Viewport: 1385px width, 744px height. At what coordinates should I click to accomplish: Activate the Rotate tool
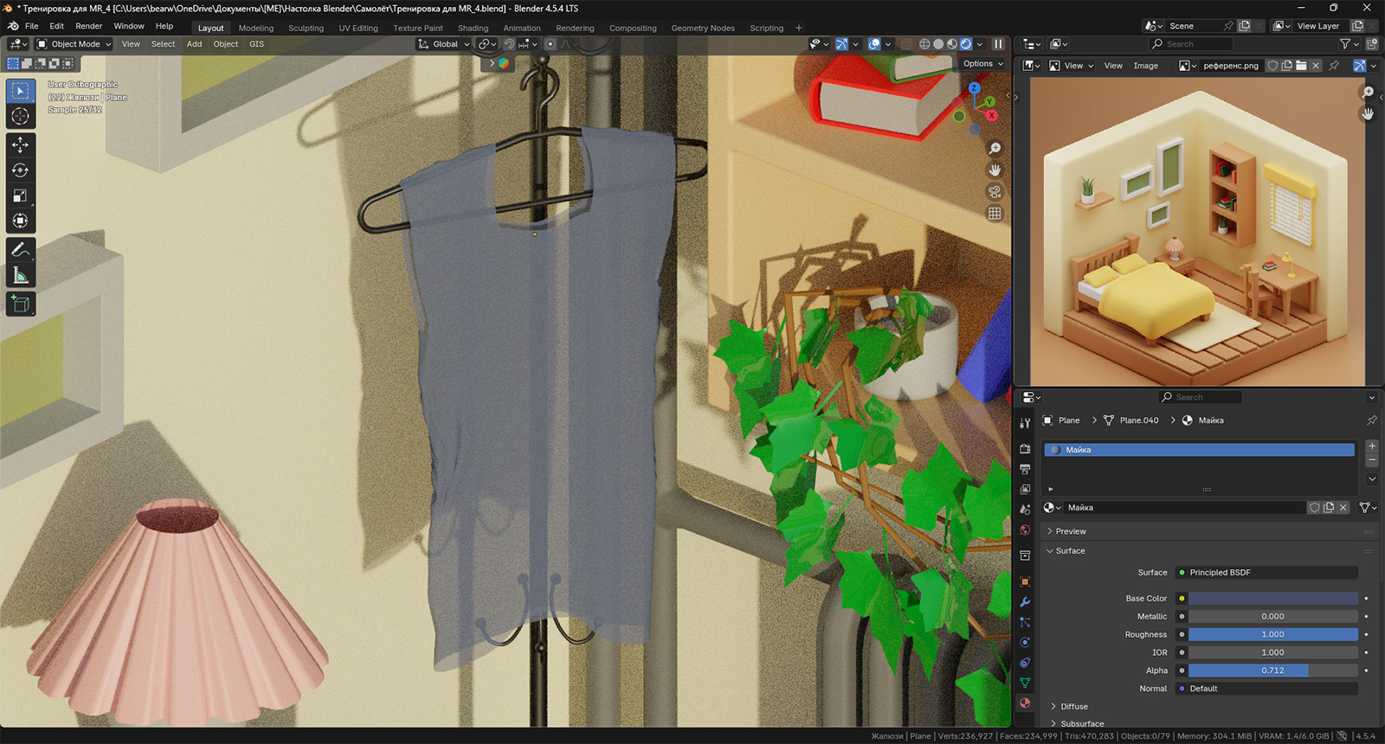click(x=20, y=170)
